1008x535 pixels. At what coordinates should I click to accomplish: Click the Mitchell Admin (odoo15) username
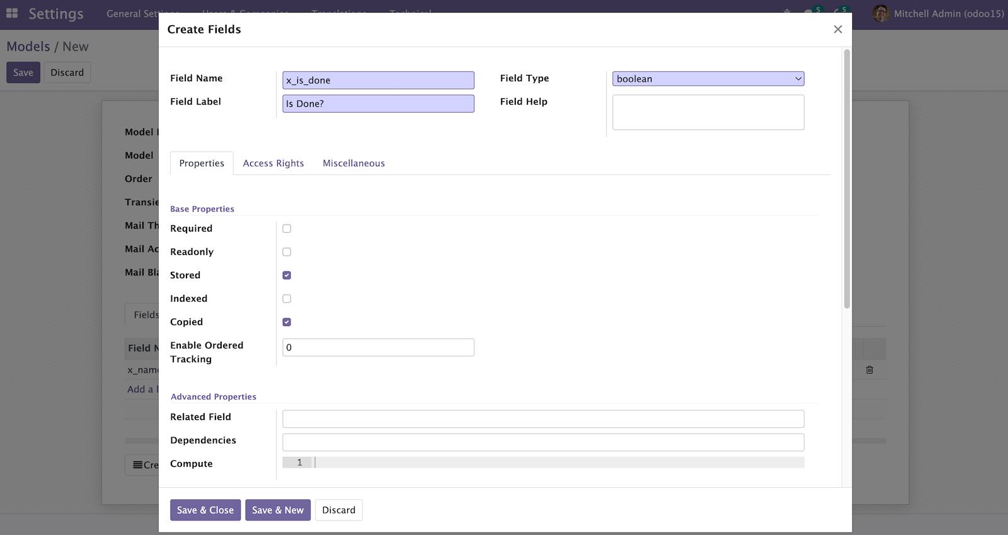[949, 13]
